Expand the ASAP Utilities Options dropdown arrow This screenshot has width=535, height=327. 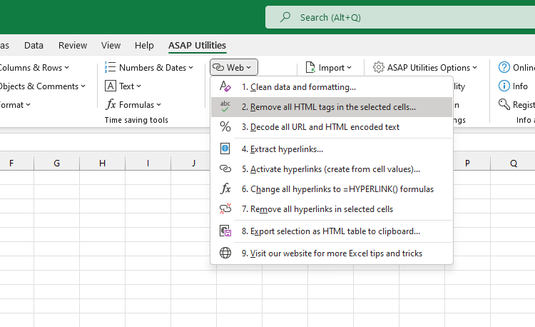coord(474,68)
